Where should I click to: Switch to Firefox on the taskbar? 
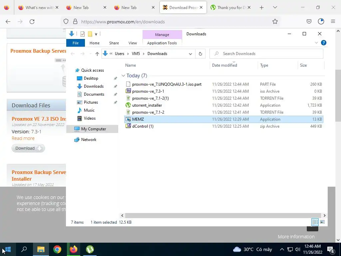click(74, 249)
